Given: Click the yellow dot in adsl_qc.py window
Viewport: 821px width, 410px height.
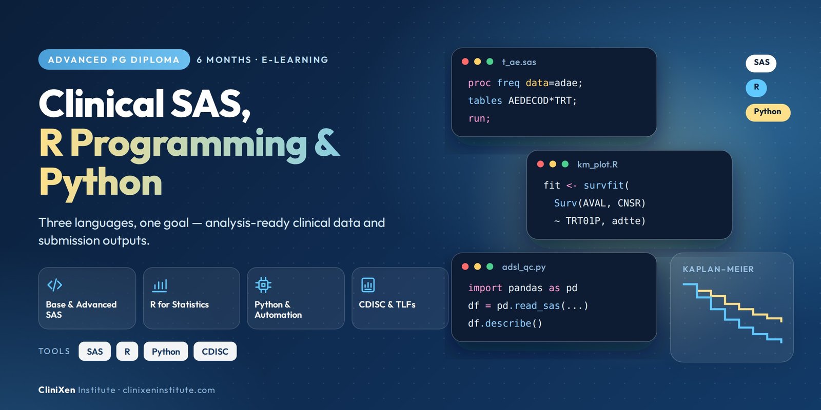Looking at the screenshot, I should 477,266.
